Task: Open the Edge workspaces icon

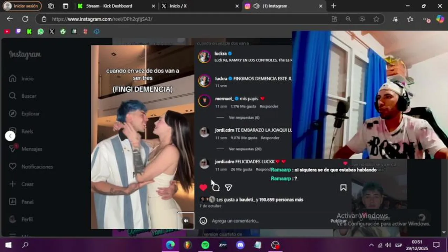Action: coord(51,6)
